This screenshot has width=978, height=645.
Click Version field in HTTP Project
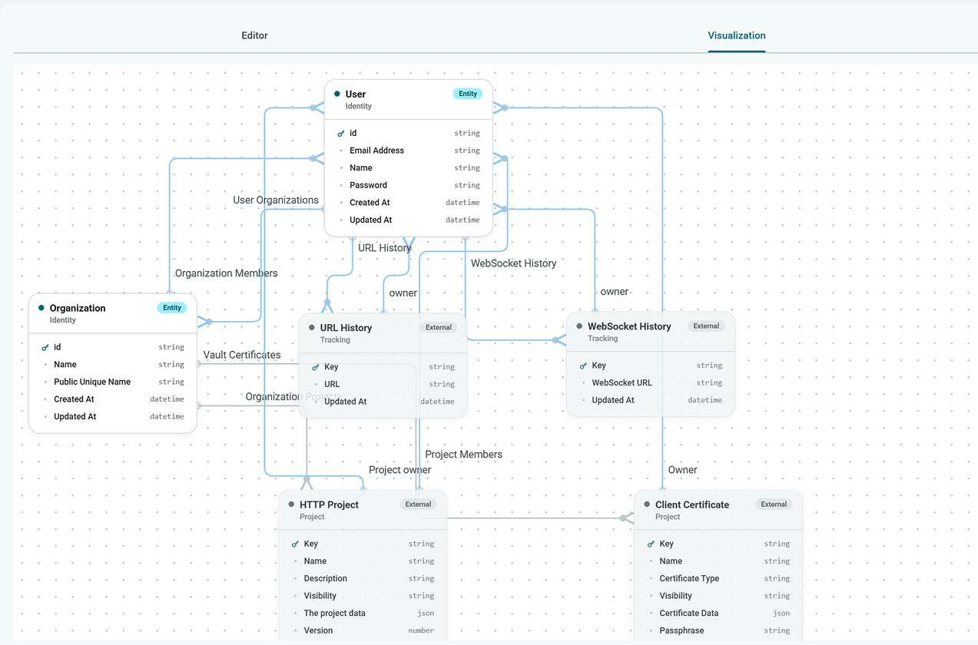[x=363, y=630]
